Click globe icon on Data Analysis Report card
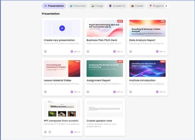This screenshot has height=140, width=195. click(x=131, y=52)
